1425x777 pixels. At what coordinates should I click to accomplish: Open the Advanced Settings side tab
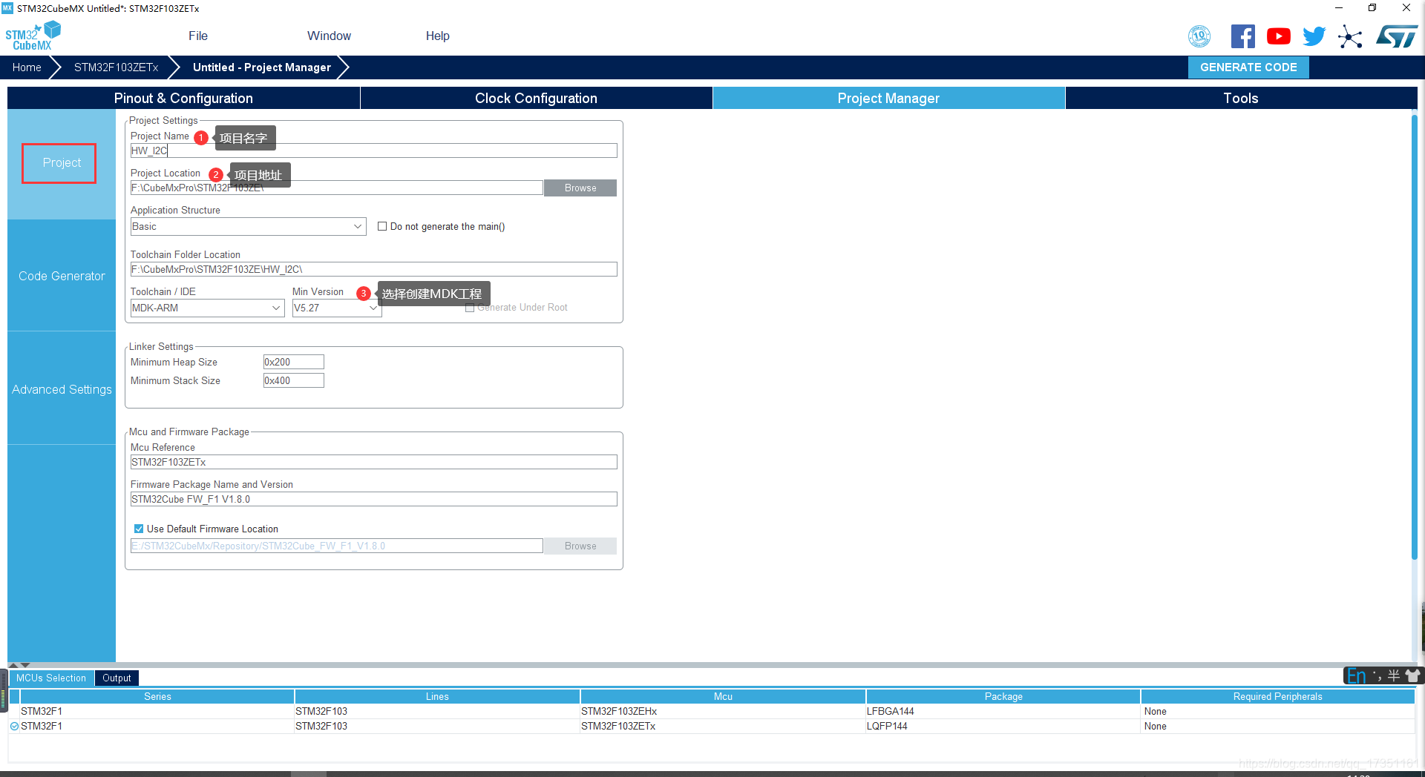tap(62, 389)
